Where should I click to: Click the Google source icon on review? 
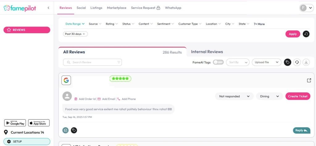point(66,80)
